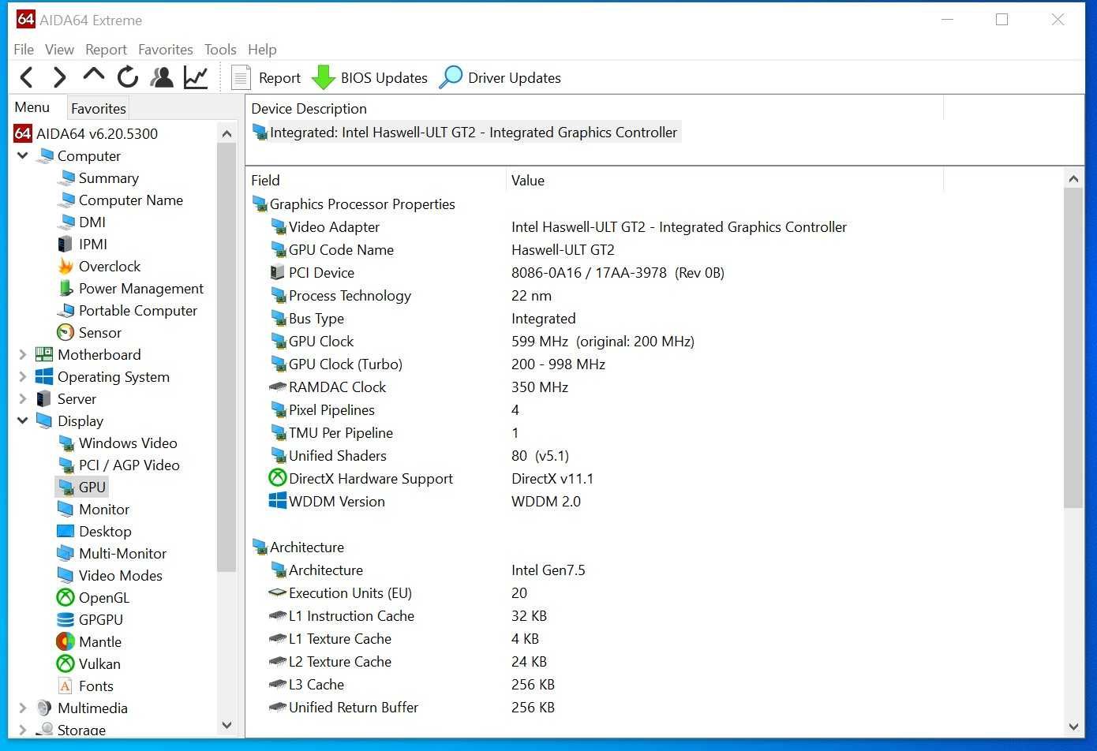Expand the Multimedia tree node
The height and width of the screenshot is (751, 1097).
click(23, 708)
